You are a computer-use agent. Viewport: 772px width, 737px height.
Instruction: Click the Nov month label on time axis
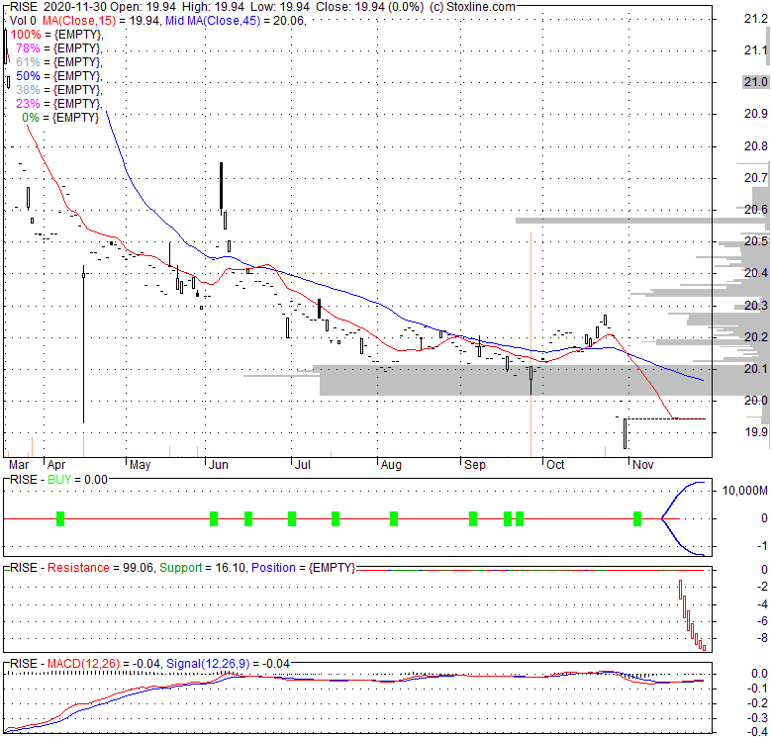pos(642,465)
